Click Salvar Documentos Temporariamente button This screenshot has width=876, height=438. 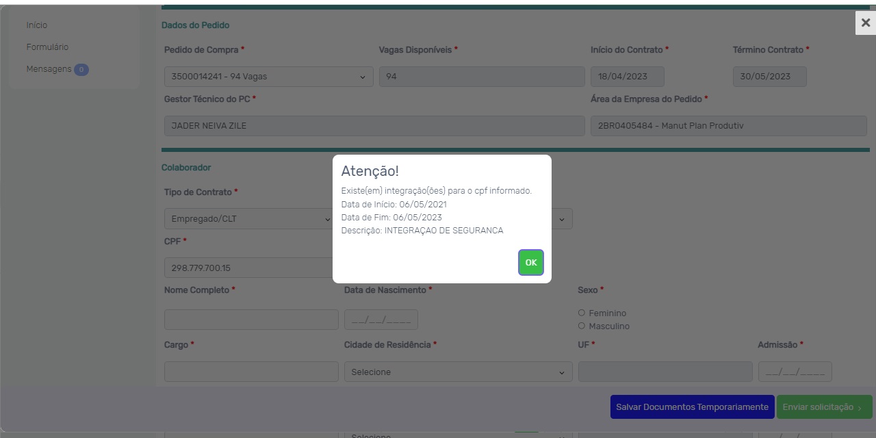[x=692, y=407]
